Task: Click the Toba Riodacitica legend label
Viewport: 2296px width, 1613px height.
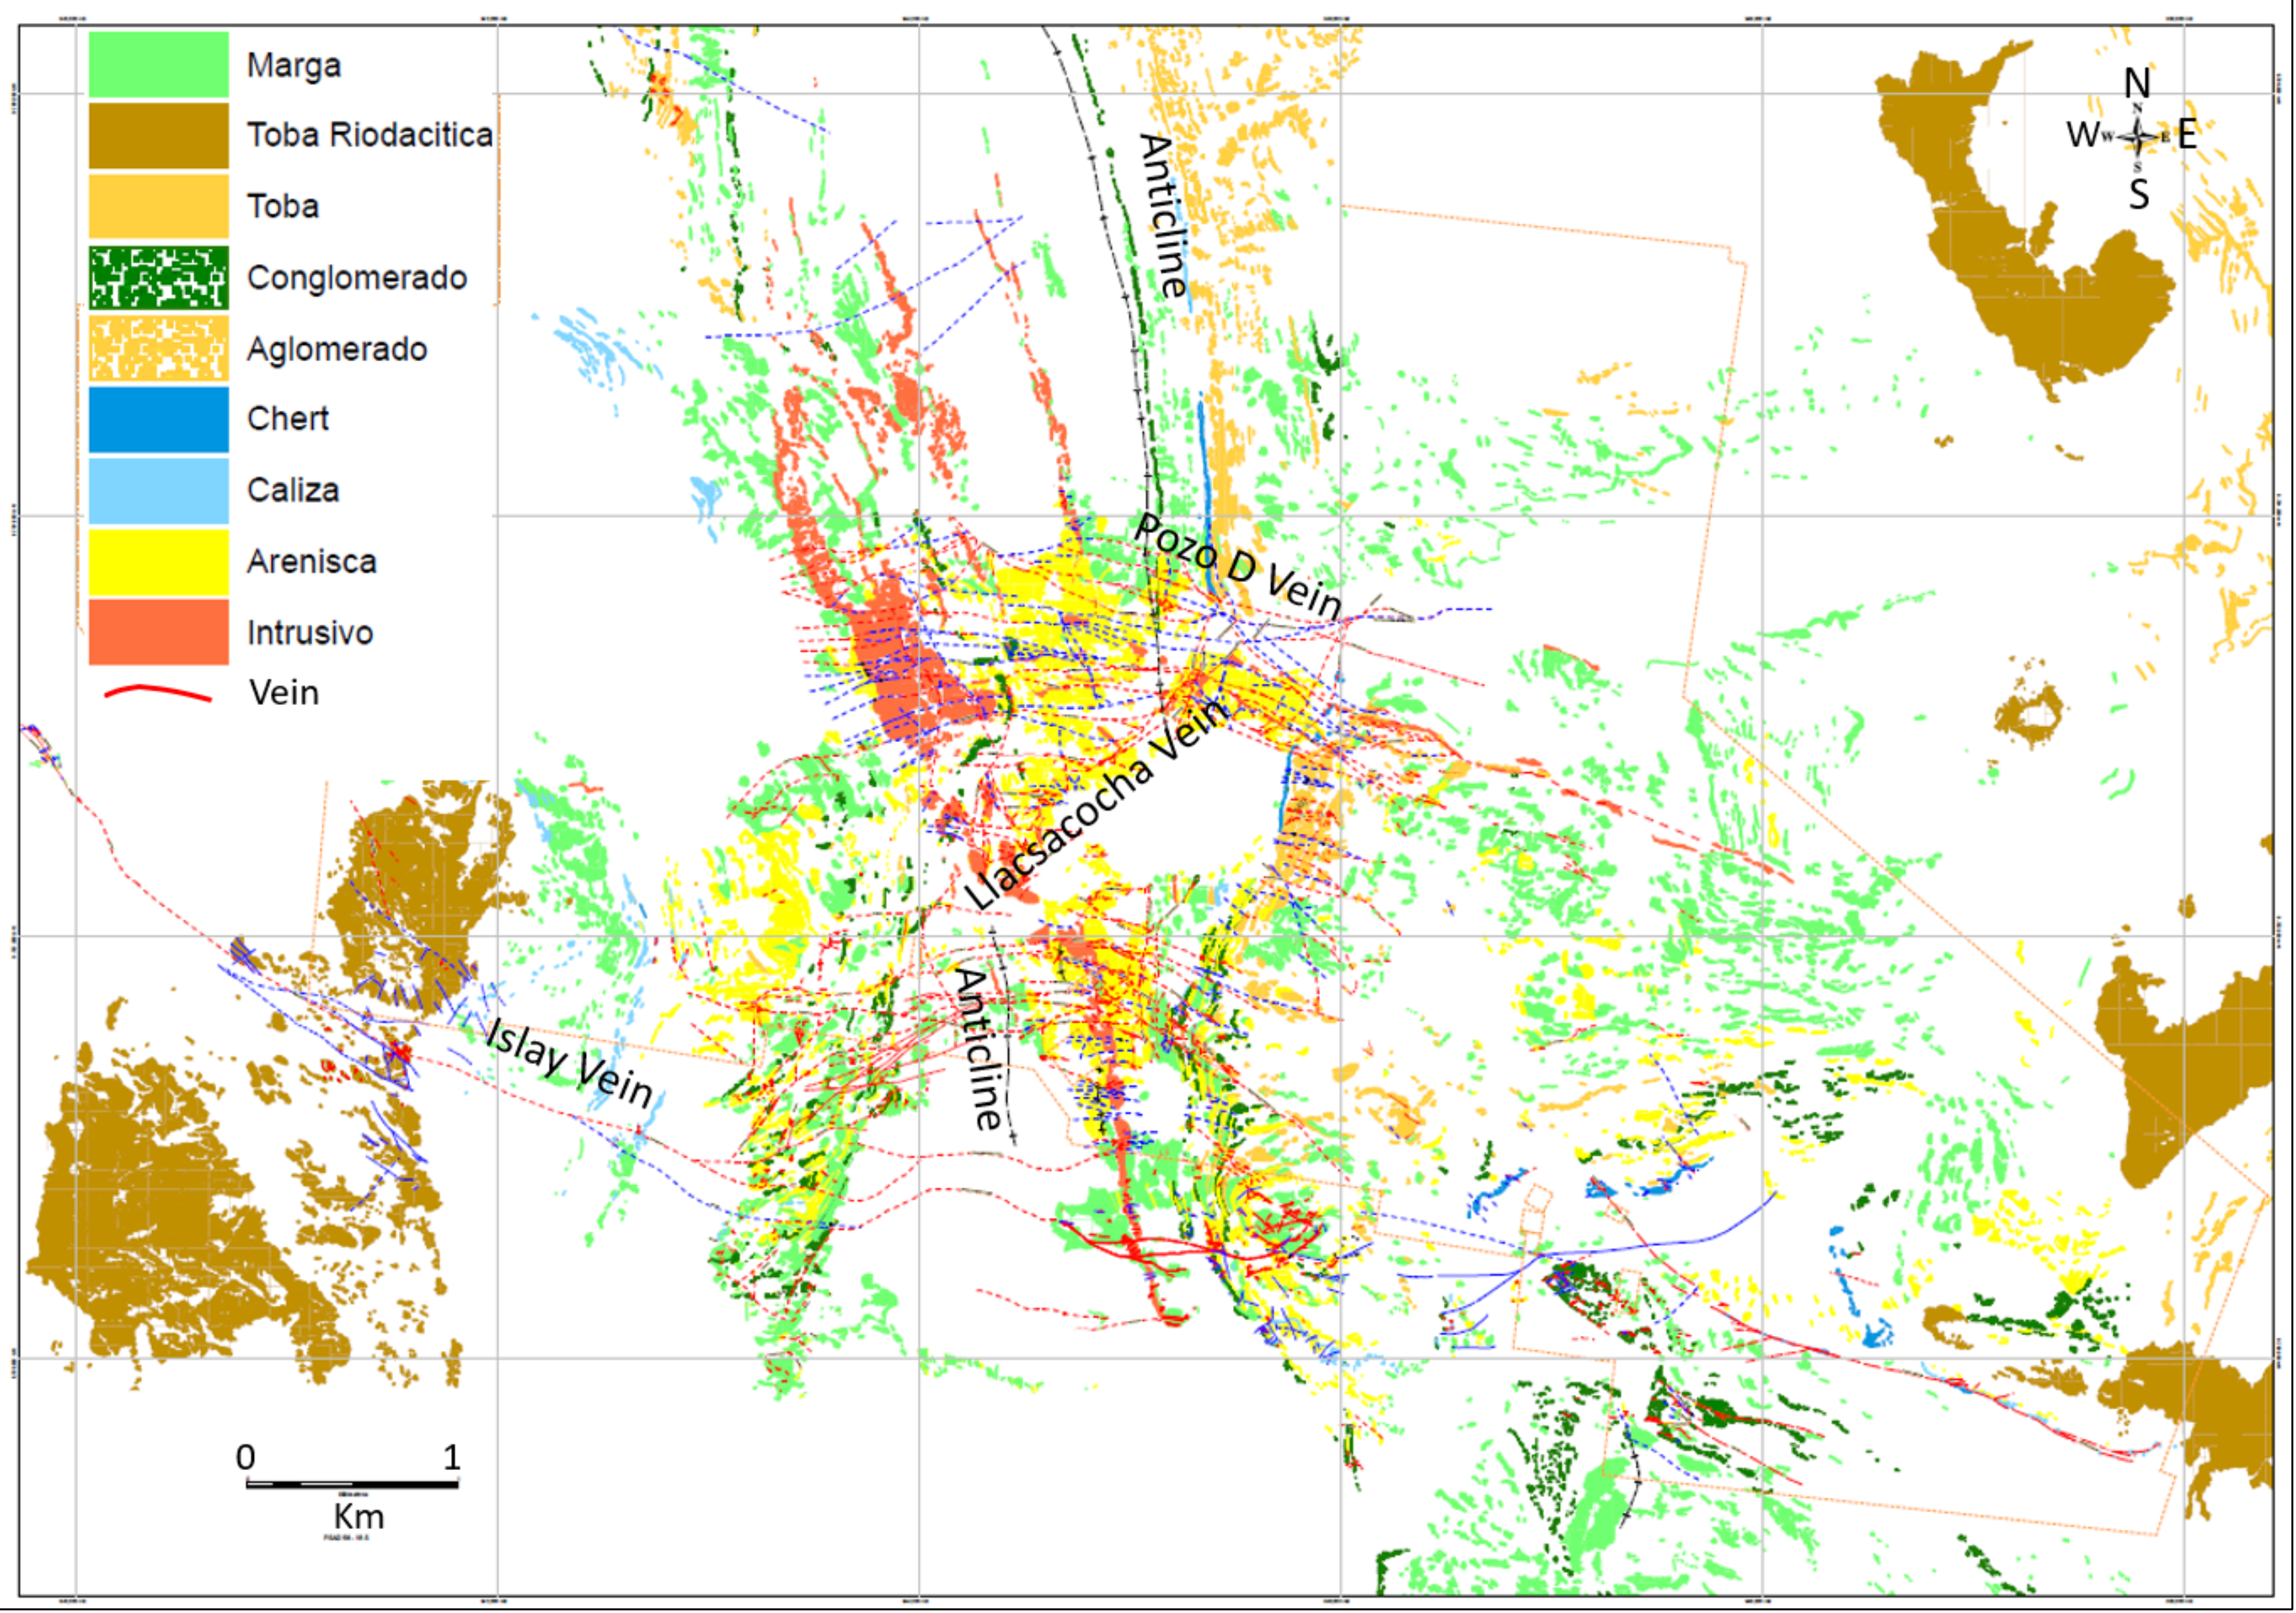Action: [x=370, y=135]
